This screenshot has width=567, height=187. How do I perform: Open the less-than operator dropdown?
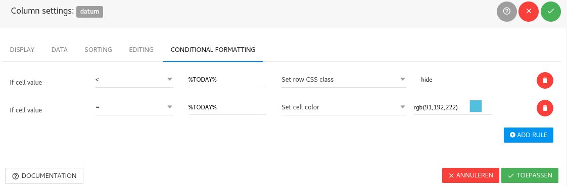(x=134, y=80)
